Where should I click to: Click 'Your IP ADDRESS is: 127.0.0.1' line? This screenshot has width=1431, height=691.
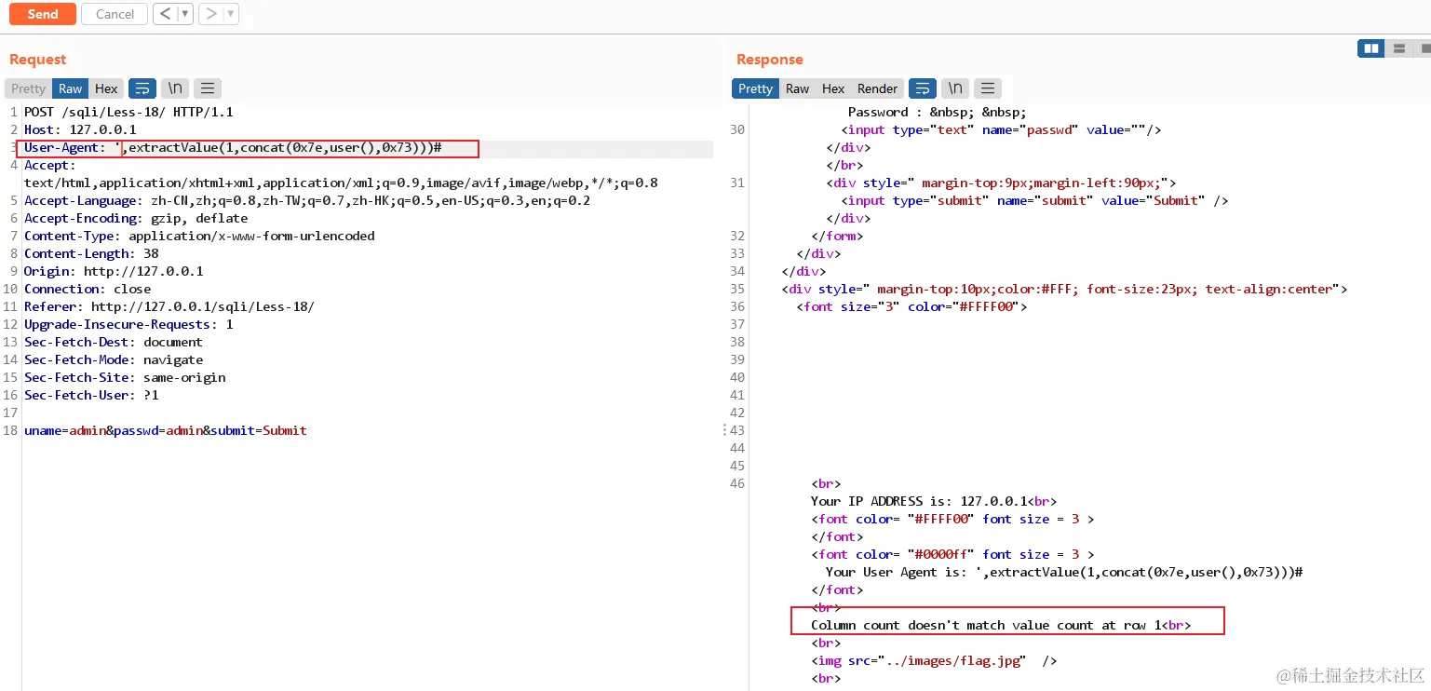point(934,501)
